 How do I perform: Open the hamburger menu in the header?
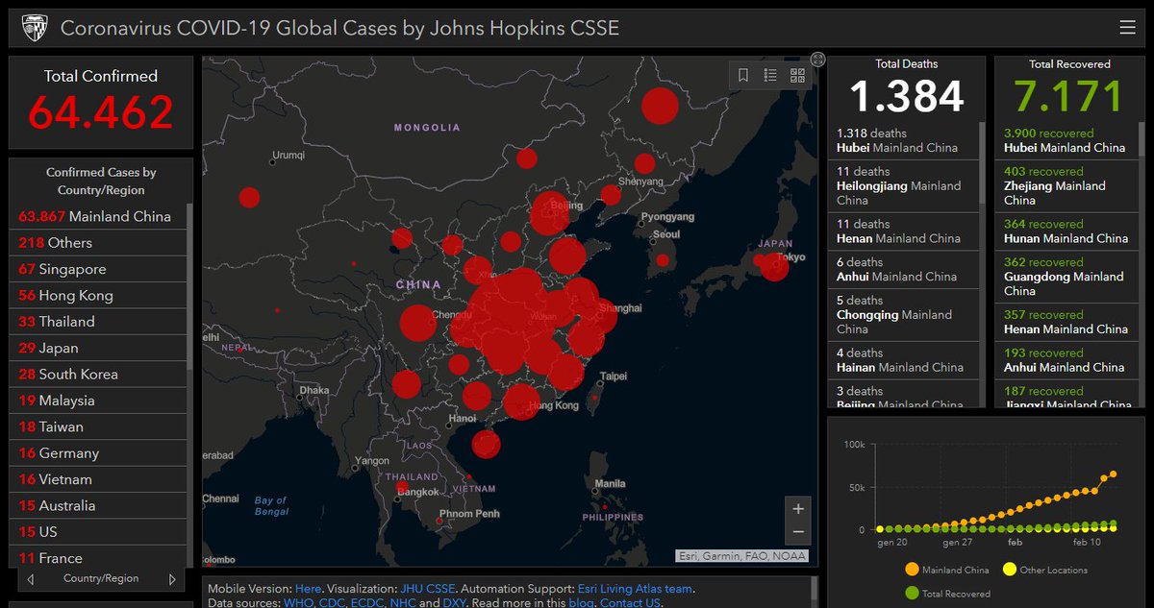[x=1128, y=28]
